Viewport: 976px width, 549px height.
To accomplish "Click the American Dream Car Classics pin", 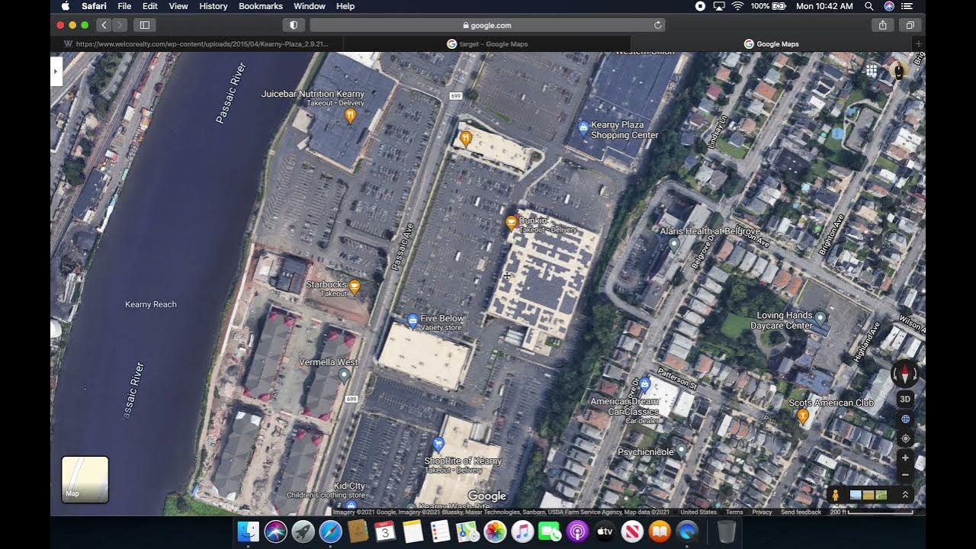I will (x=644, y=384).
